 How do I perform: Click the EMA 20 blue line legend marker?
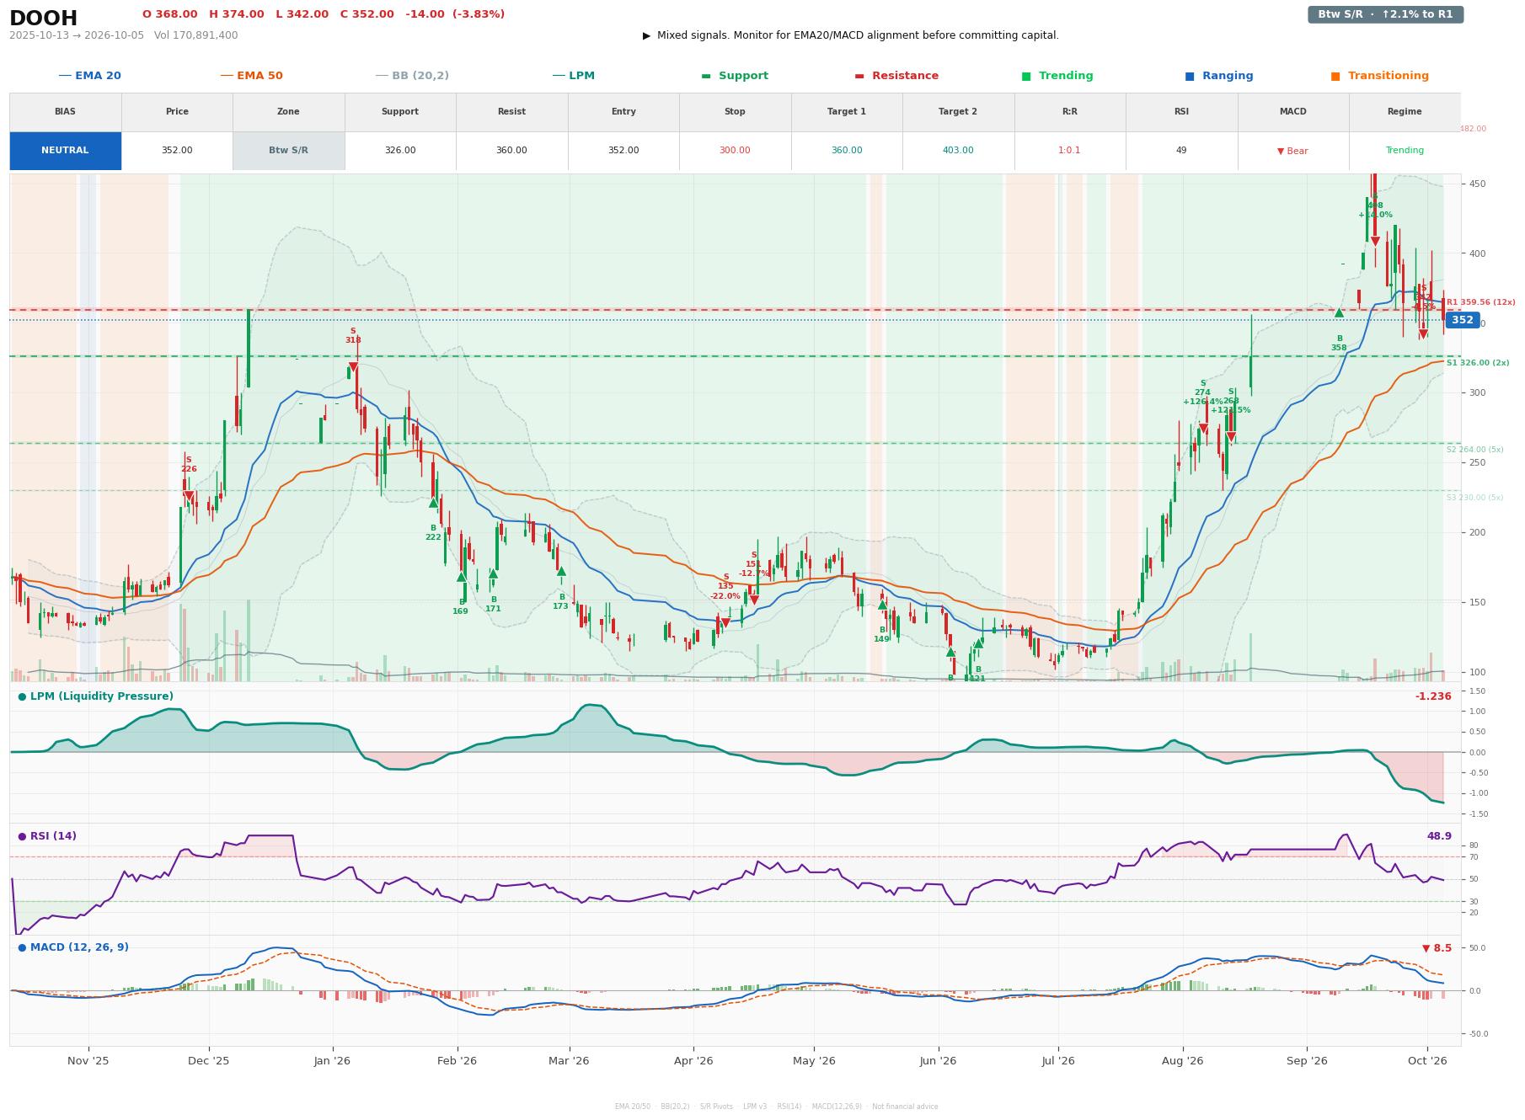pos(65,76)
